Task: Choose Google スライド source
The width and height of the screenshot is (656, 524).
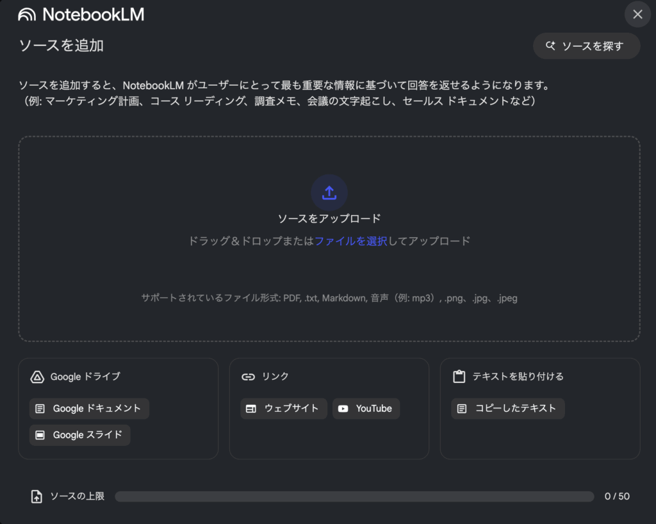Action: (80, 435)
